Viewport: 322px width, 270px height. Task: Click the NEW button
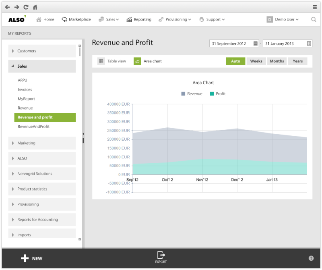[32, 258]
